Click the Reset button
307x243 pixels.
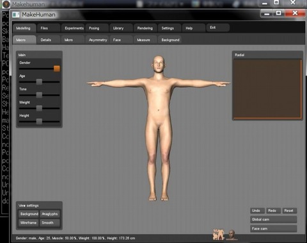[290, 211]
